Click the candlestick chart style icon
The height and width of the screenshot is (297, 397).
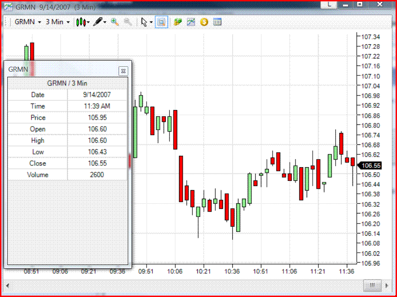point(81,22)
